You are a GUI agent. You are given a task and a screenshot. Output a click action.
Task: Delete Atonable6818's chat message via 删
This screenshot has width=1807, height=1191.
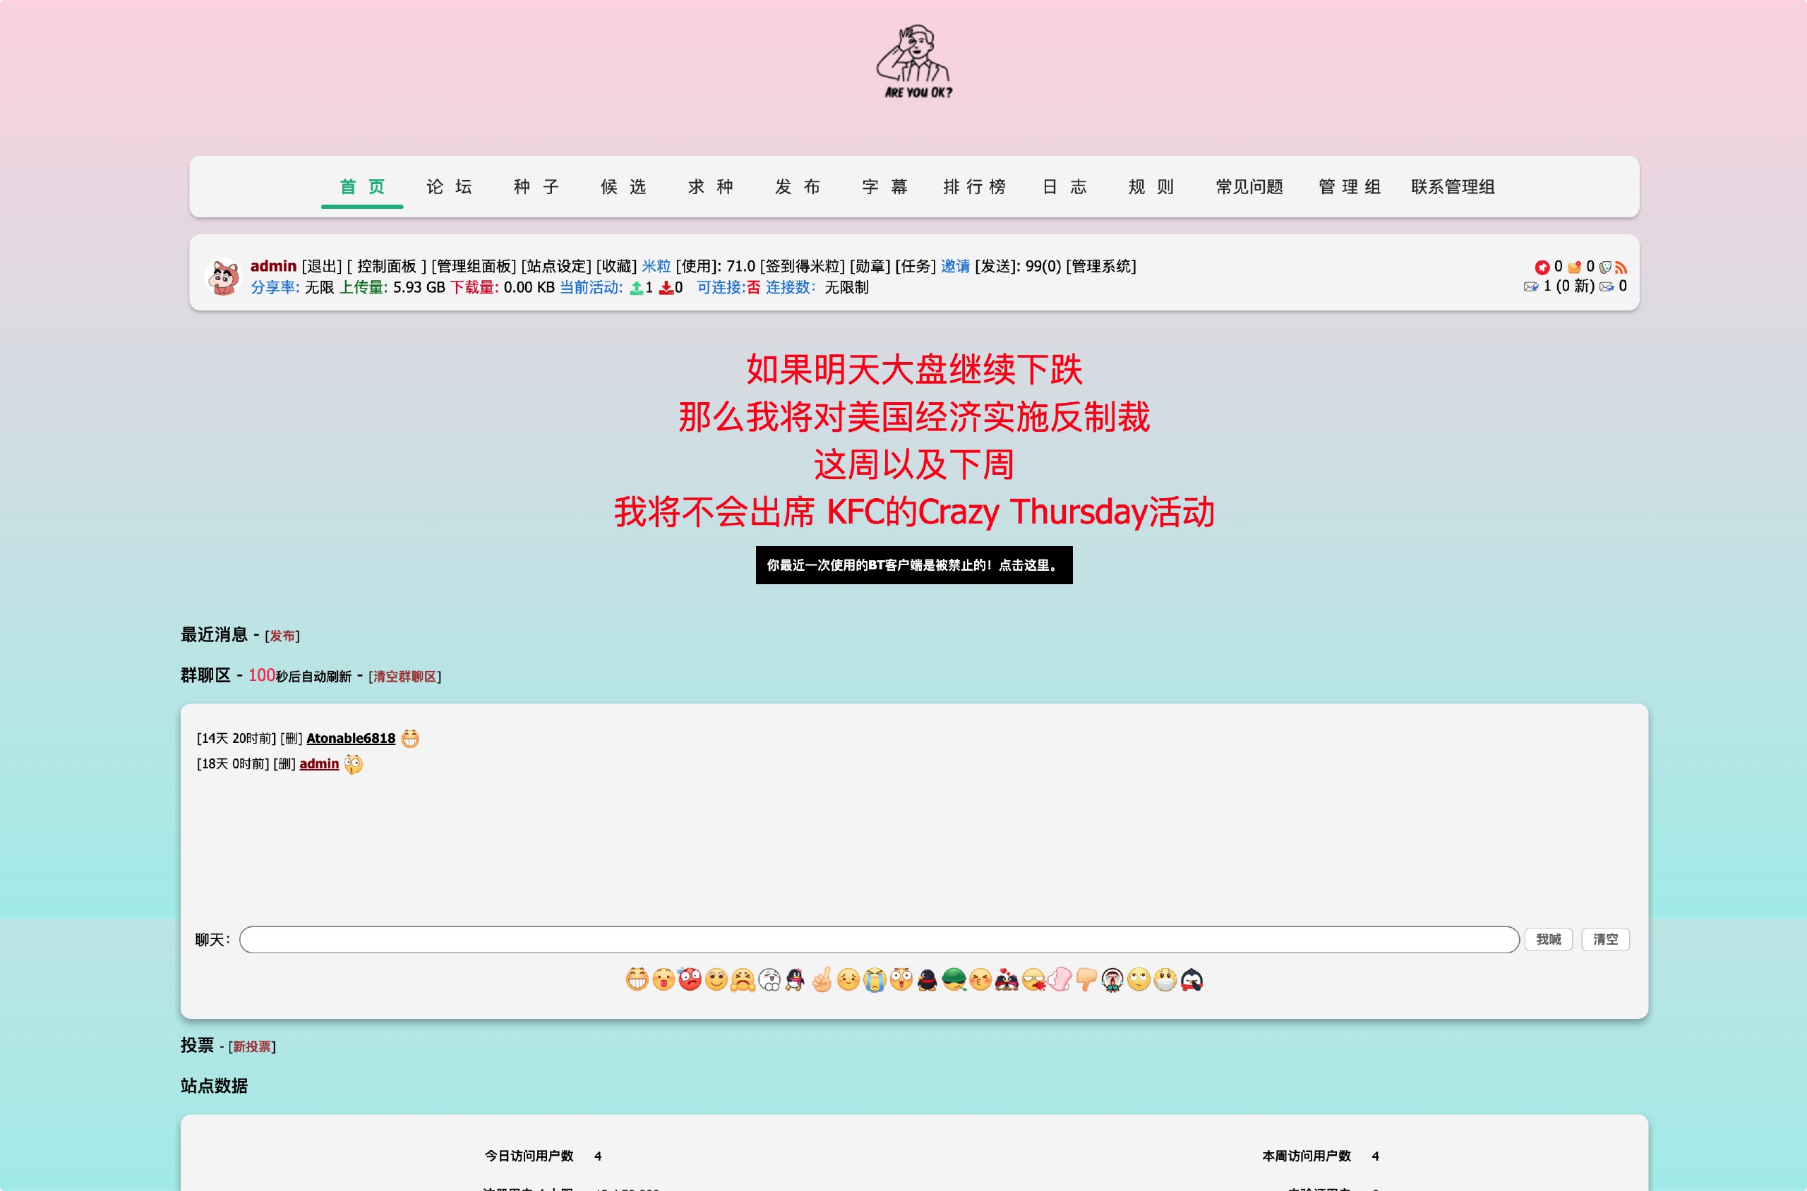291,738
